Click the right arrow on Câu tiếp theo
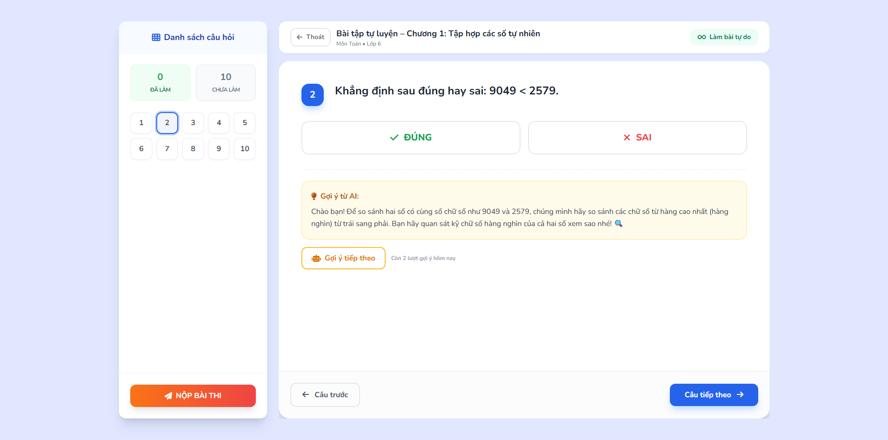The width and height of the screenshot is (888, 440). 740,395
